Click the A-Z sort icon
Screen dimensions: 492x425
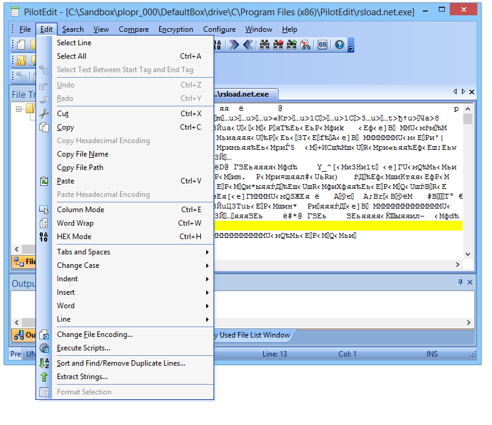[44, 363]
